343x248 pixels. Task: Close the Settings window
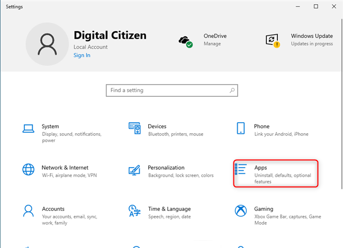pyautogui.click(x=334, y=6)
